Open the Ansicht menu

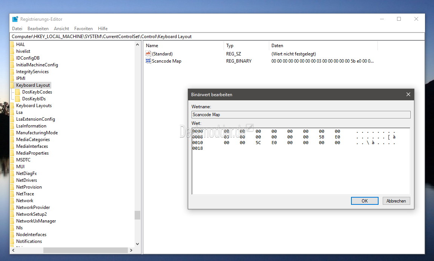point(61,29)
